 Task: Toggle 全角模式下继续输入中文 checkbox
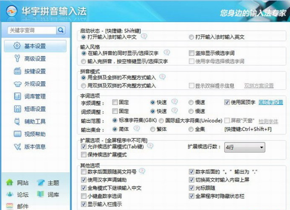point(84,188)
